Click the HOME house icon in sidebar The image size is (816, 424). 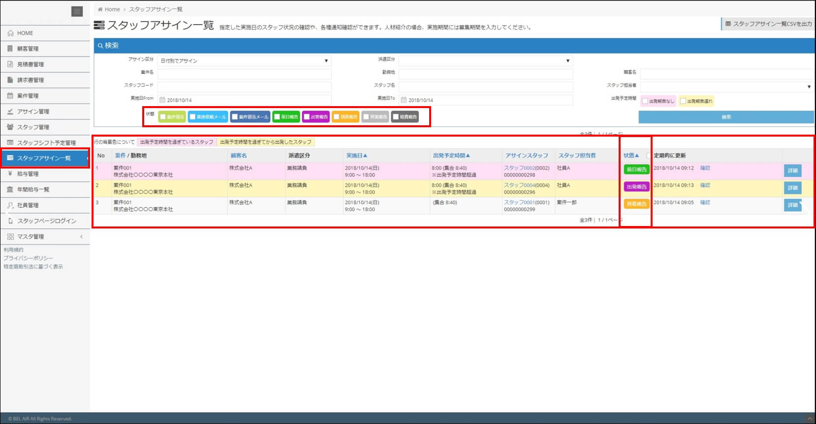[10, 33]
